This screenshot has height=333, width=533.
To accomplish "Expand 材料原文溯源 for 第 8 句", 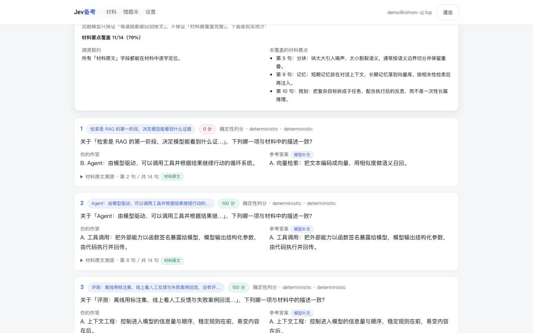I will (x=120, y=260).
